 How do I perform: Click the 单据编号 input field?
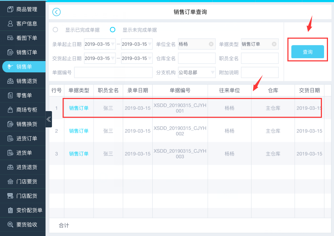coord(113,72)
